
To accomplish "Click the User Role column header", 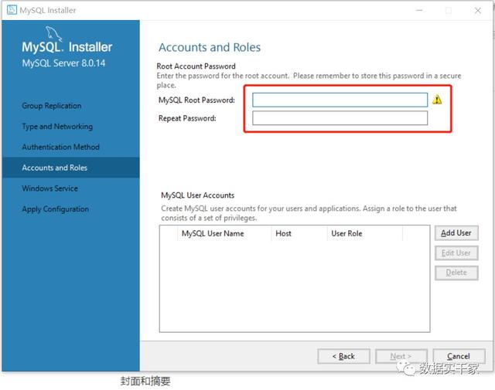I will coord(365,233).
